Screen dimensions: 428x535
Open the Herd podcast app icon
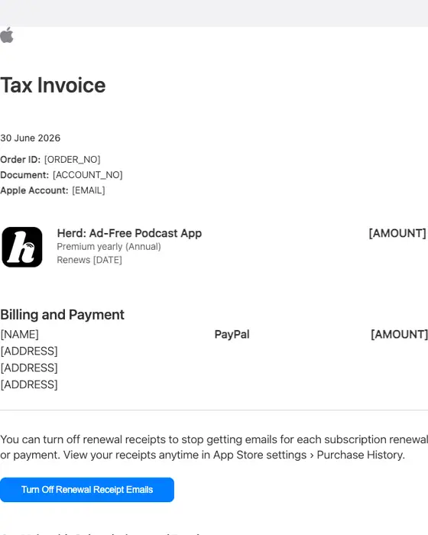coord(22,247)
